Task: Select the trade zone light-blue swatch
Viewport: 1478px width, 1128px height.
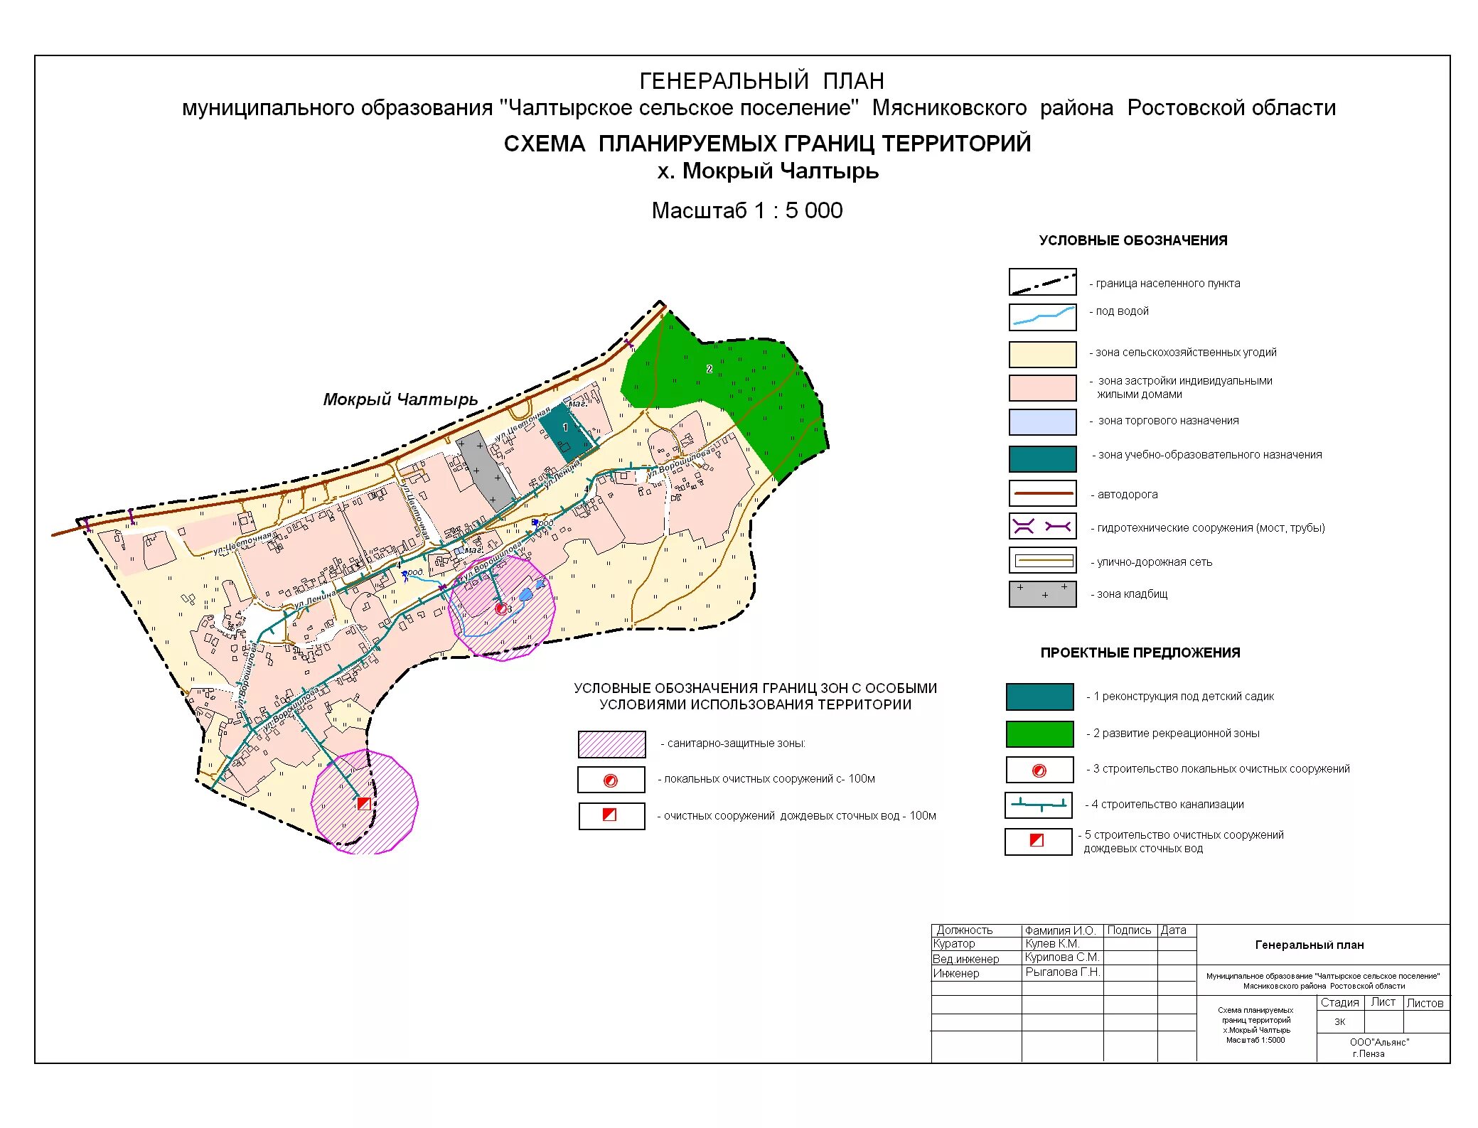Action: point(1042,421)
